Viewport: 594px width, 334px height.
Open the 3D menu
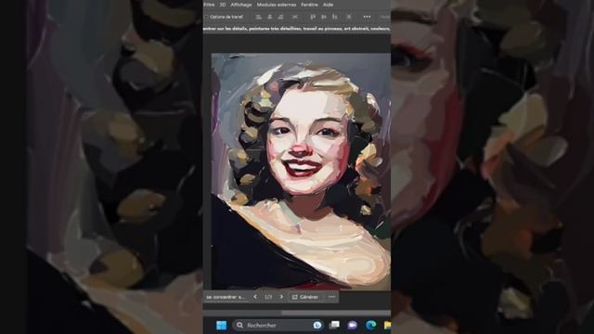click(223, 5)
